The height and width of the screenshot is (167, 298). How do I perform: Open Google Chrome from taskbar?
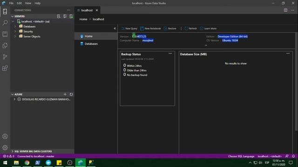point(27,163)
